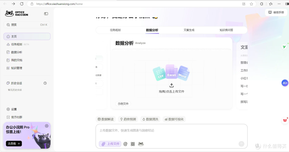This screenshot has width=289, height=152.
Task: Click the Ai+ floating button
Action: pos(285,83)
